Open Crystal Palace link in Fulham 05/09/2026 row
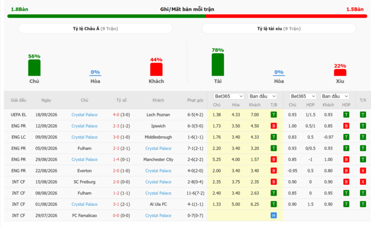This screenshot has height=227, width=371. click(x=158, y=148)
